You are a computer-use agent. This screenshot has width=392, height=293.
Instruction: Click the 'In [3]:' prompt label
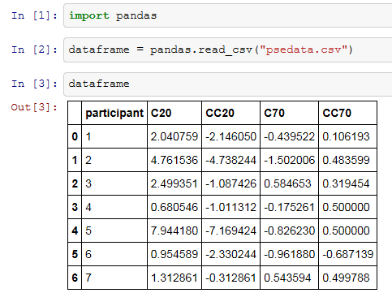[x=34, y=84]
